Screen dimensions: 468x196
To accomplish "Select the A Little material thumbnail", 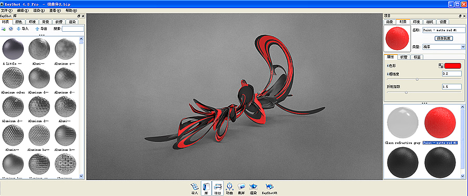I will point(13,49).
